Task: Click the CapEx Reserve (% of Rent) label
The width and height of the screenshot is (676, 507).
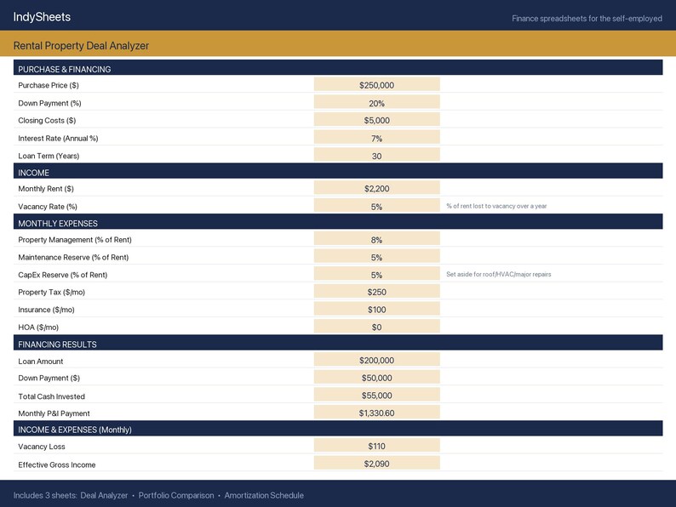Action: click(62, 275)
